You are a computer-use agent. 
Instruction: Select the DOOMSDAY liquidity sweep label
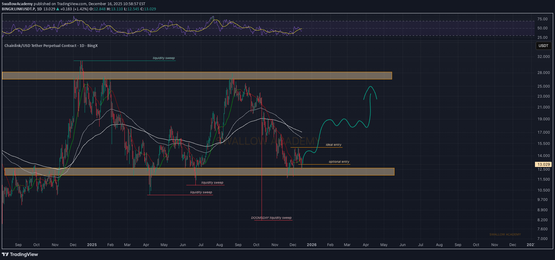point(271,218)
